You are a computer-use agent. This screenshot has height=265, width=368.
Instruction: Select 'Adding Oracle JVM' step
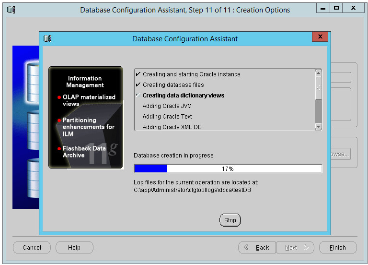tap(167, 106)
